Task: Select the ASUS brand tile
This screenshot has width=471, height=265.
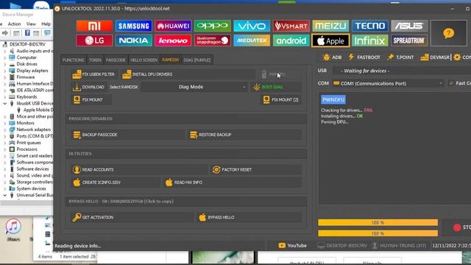Action: pos(409,26)
